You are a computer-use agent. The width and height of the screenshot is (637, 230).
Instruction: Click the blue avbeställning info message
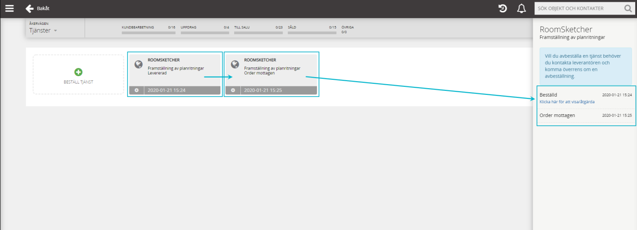click(586, 66)
